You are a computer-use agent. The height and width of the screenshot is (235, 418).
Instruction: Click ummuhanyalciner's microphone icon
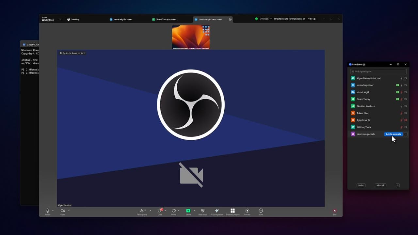[x=402, y=85]
